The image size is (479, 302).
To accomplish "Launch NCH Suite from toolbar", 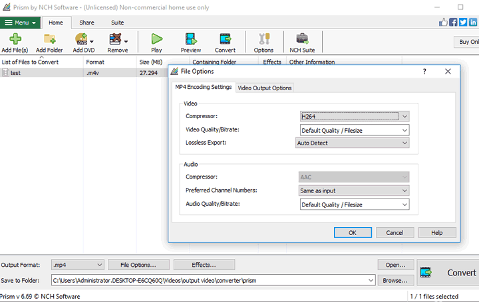I will tap(302, 42).
